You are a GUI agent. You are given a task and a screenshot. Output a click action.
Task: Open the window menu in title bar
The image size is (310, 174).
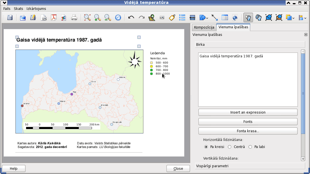[x=4, y=3]
